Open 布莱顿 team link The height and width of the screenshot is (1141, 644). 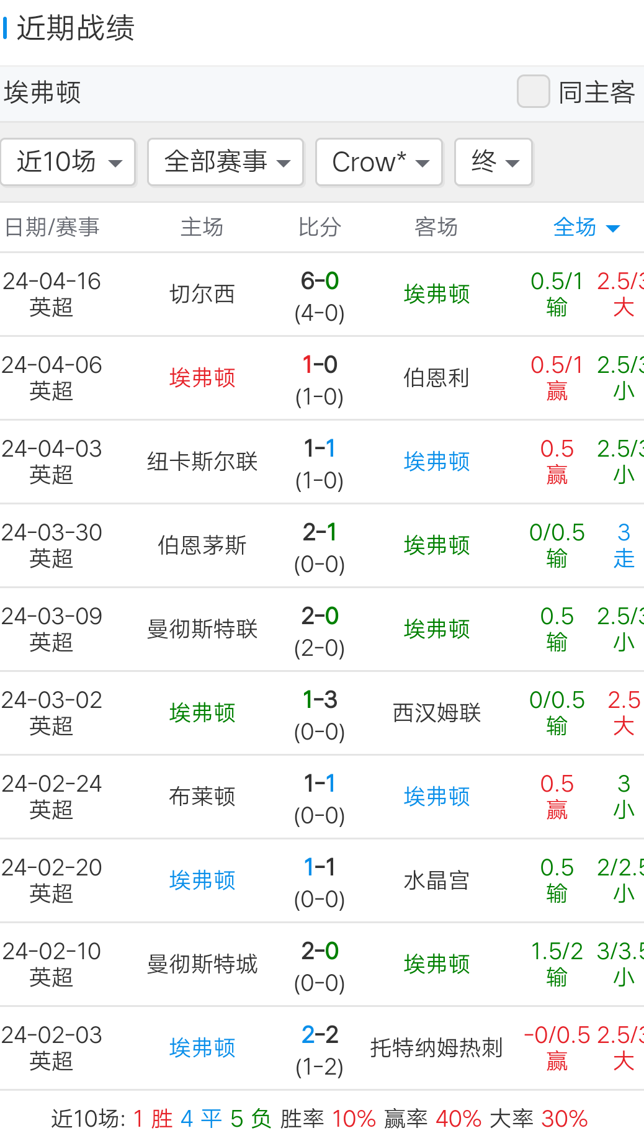tap(202, 797)
